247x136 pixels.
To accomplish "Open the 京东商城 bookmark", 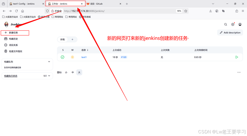I will [85, 17].
